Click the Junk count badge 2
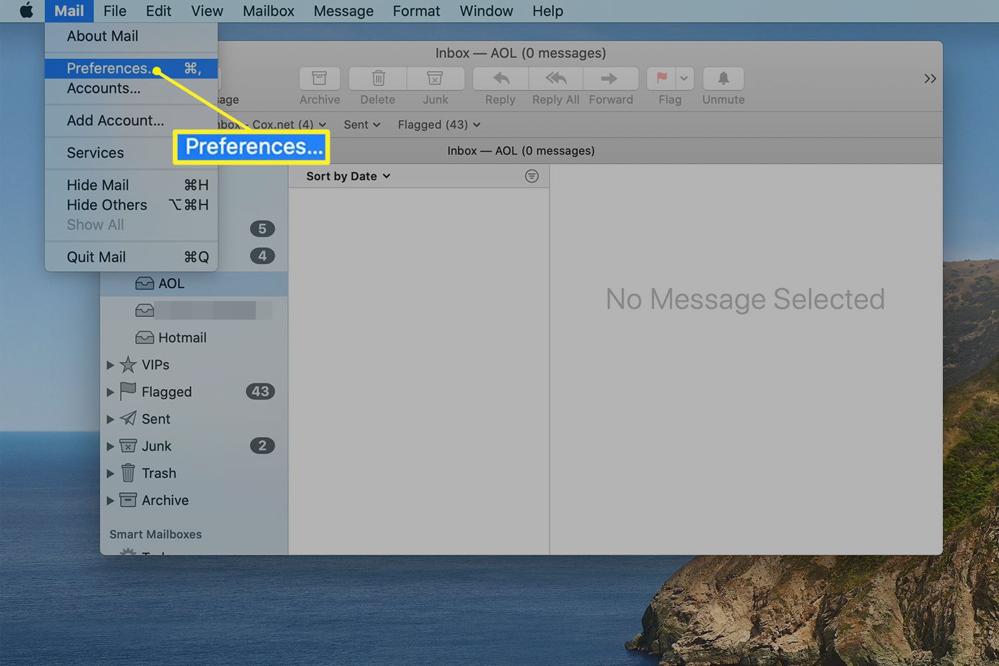999x666 pixels. click(262, 446)
